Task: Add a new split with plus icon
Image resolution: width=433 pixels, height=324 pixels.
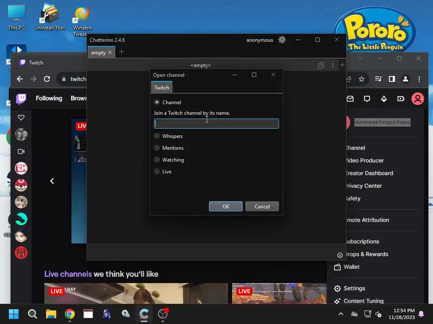Action: (342, 65)
